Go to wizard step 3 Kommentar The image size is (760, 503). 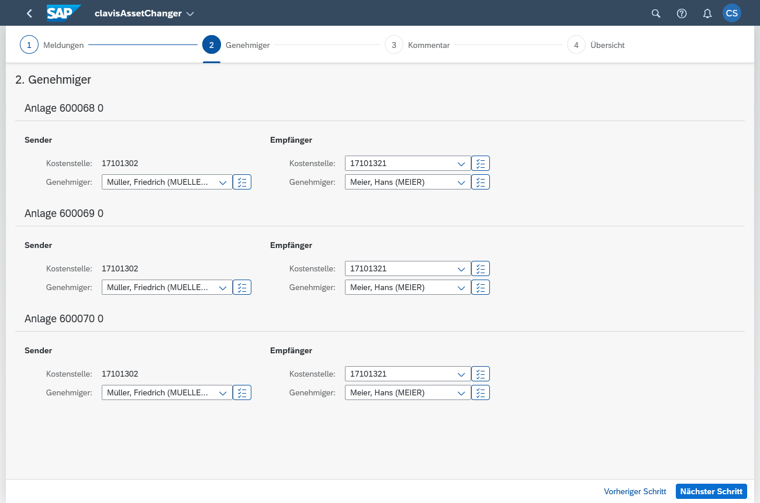coord(394,45)
